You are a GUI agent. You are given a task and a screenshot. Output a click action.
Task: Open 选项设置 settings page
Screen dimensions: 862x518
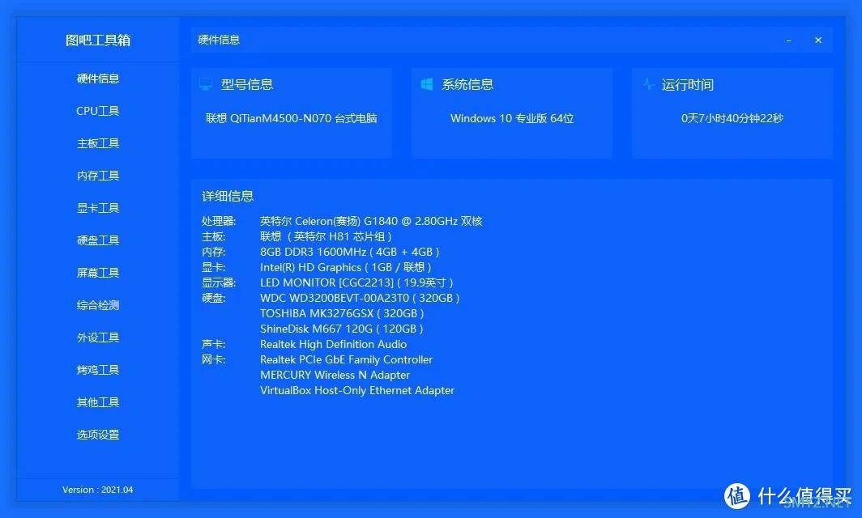pos(98,435)
